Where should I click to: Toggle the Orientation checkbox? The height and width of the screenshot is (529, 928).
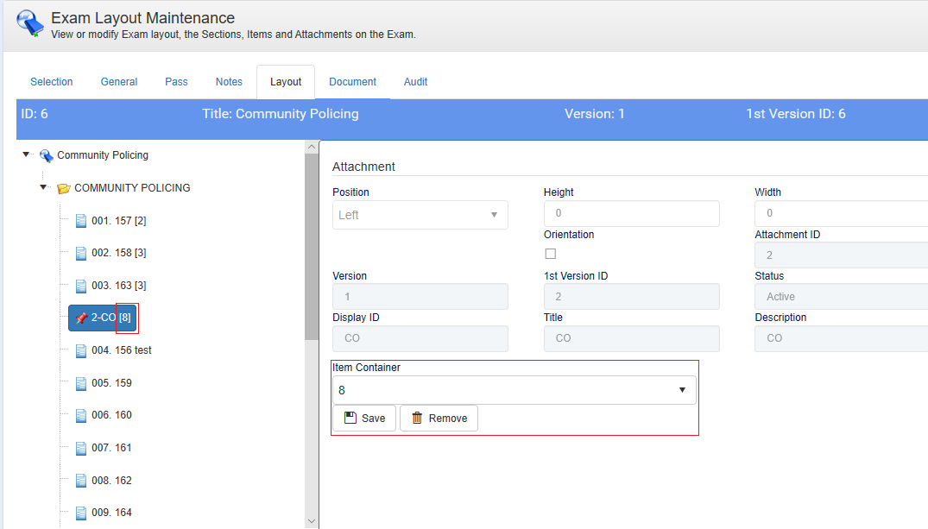(x=551, y=254)
